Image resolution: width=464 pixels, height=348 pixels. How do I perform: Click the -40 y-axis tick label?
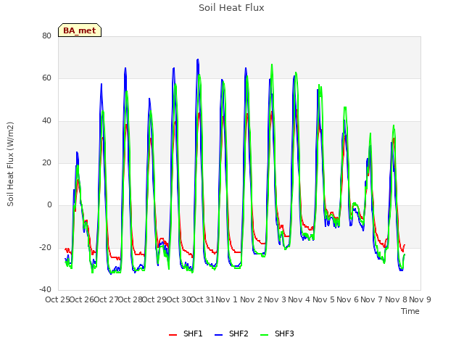[45, 289]
